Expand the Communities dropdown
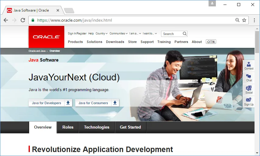This screenshot has height=156, width=260. (118, 34)
